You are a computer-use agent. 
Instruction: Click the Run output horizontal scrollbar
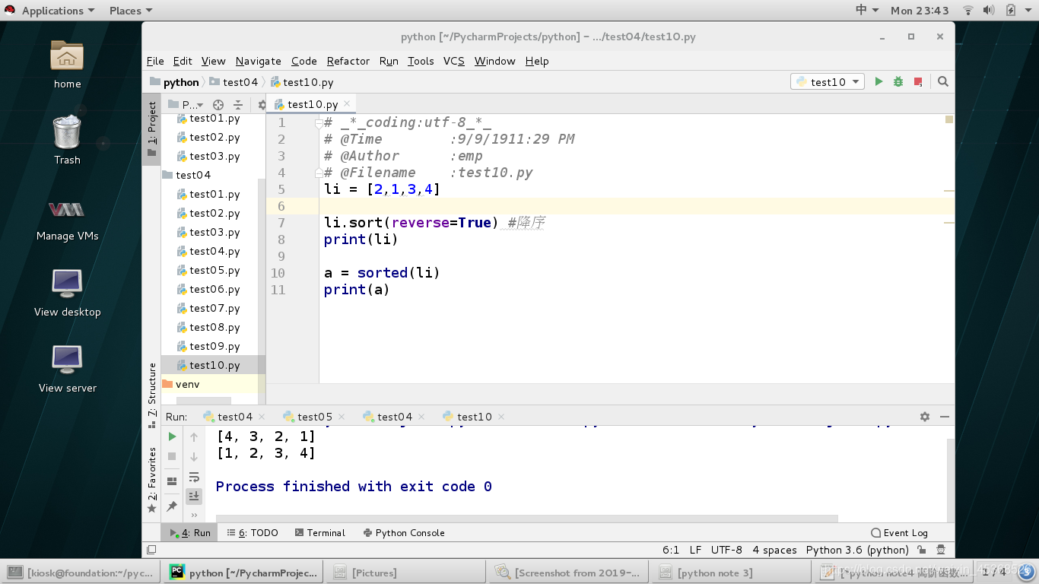pos(526,519)
